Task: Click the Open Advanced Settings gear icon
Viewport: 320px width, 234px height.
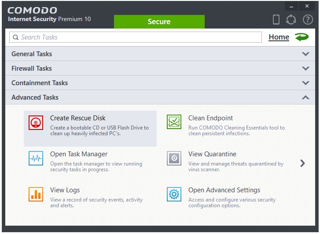Action: click(174, 194)
